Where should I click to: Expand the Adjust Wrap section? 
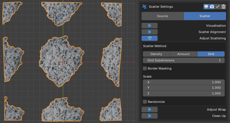click(x=150, y=109)
